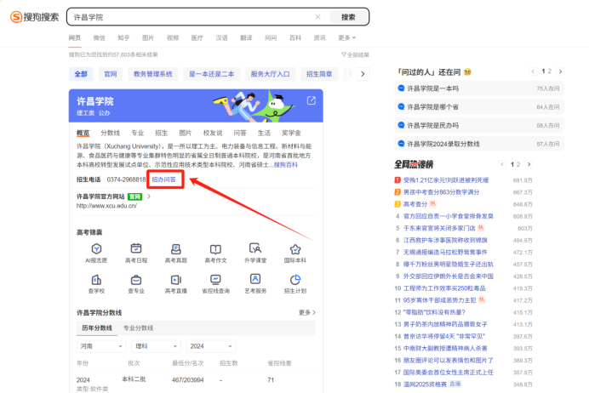Open the question 许昌学院是民办吗
Viewport: 589px width, 393px height.
[x=479, y=125]
